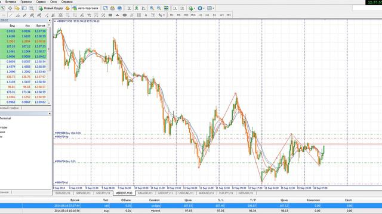Image resolution: width=382 pixels, height=214 pixels.
Task: Switch timeframe to H4
Action: click(x=207, y=15)
